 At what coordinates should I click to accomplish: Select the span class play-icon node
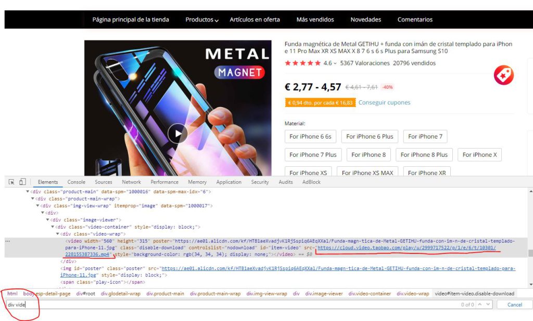pos(103,283)
